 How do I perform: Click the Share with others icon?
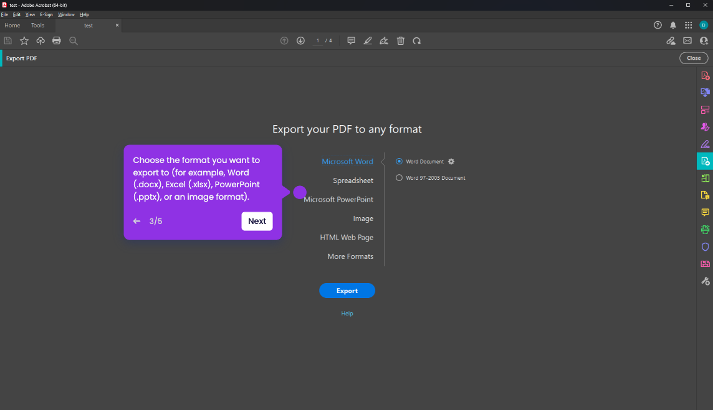(704, 41)
